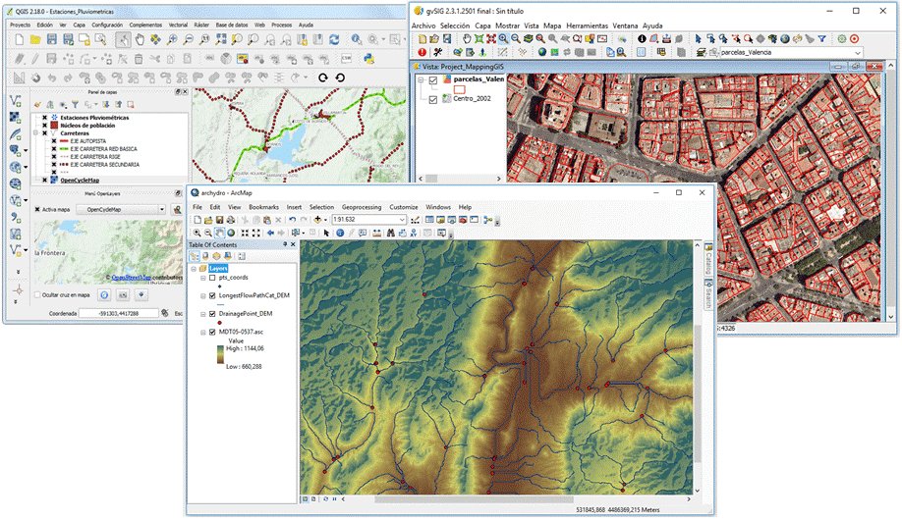Click ArcMap Find binoculars icon

click(x=391, y=233)
